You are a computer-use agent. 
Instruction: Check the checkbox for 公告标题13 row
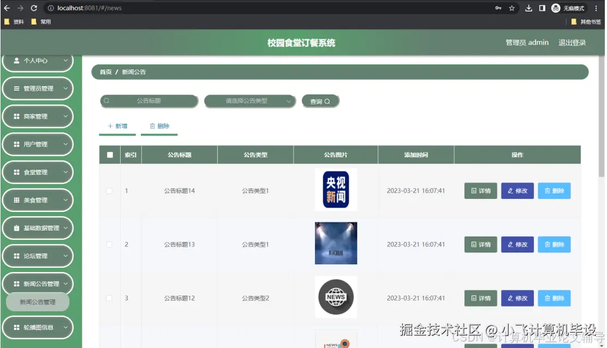[109, 244]
